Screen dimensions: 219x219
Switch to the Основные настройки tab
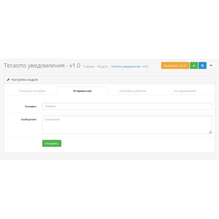tap(32, 91)
